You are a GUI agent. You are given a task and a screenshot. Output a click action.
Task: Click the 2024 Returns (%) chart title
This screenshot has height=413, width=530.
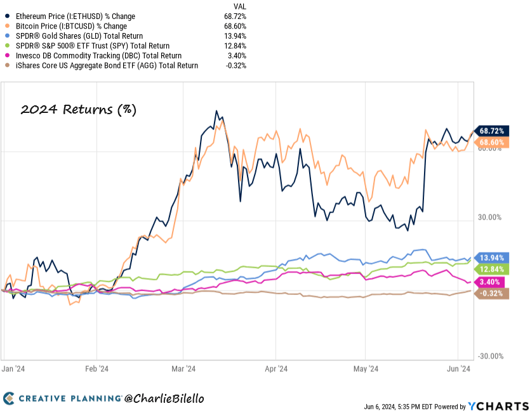point(79,110)
